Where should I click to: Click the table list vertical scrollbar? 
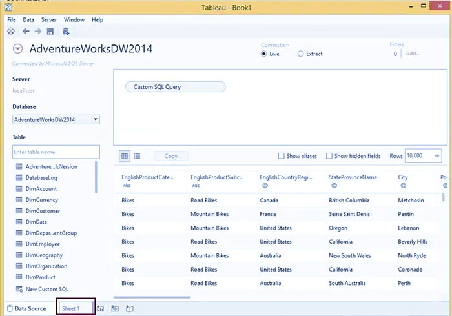click(x=96, y=177)
